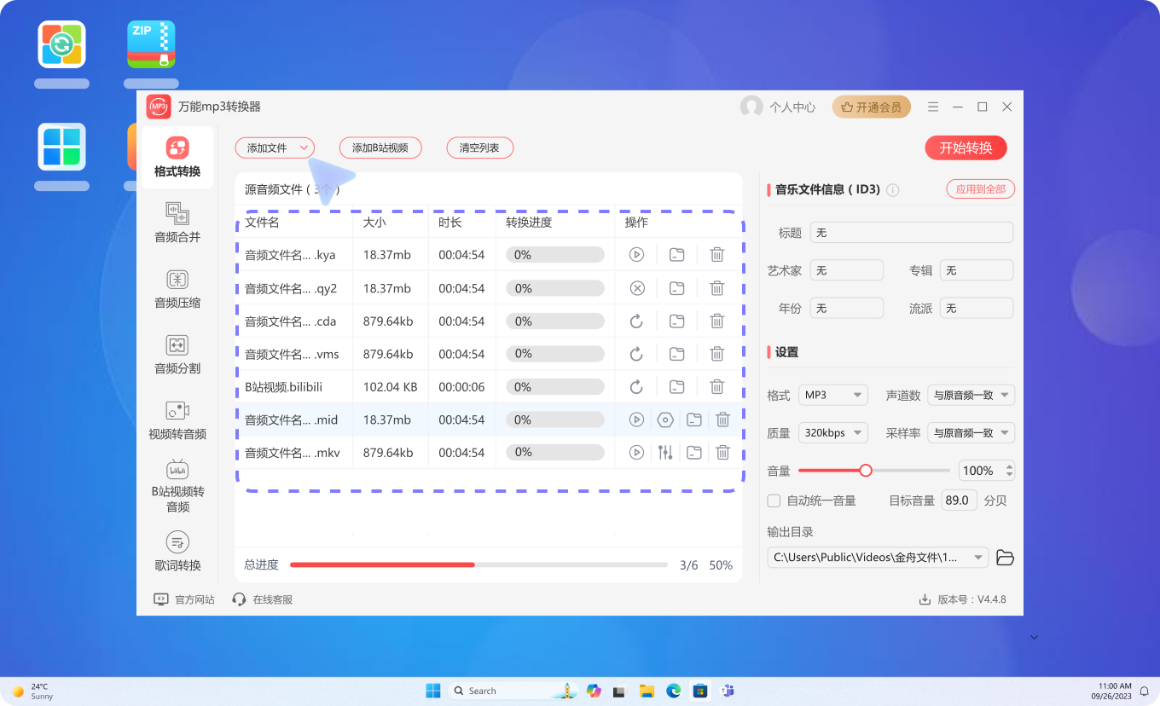Open the 格式 MP3 format dropdown

[x=832, y=395]
